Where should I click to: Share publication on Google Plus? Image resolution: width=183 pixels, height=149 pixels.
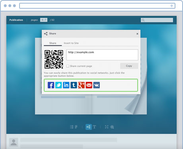pyautogui.click(x=81, y=85)
